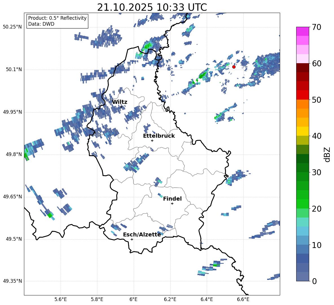This screenshot has width=334, height=305.
Task: Click the Product: 0.5° Reflectivity text
Action: point(57,18)
